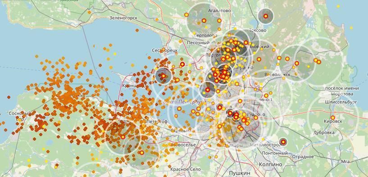This screenshot has height=177, width=368.
Task: Select red marker below the Агалатово label
Action: coord(204,20)
